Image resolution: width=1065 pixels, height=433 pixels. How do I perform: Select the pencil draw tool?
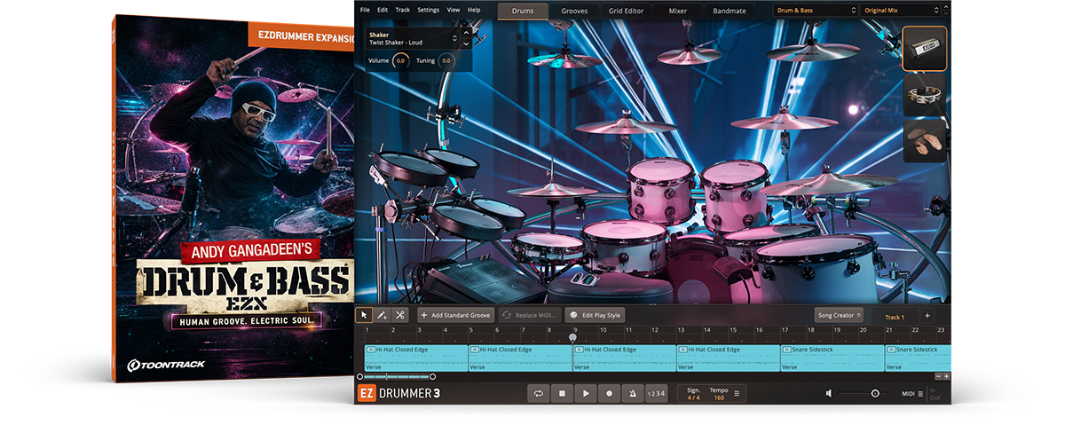382,315
